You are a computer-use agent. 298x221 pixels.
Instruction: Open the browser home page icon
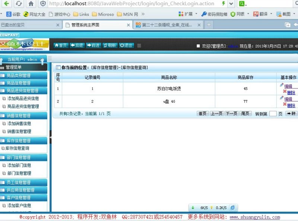[31, 3]
